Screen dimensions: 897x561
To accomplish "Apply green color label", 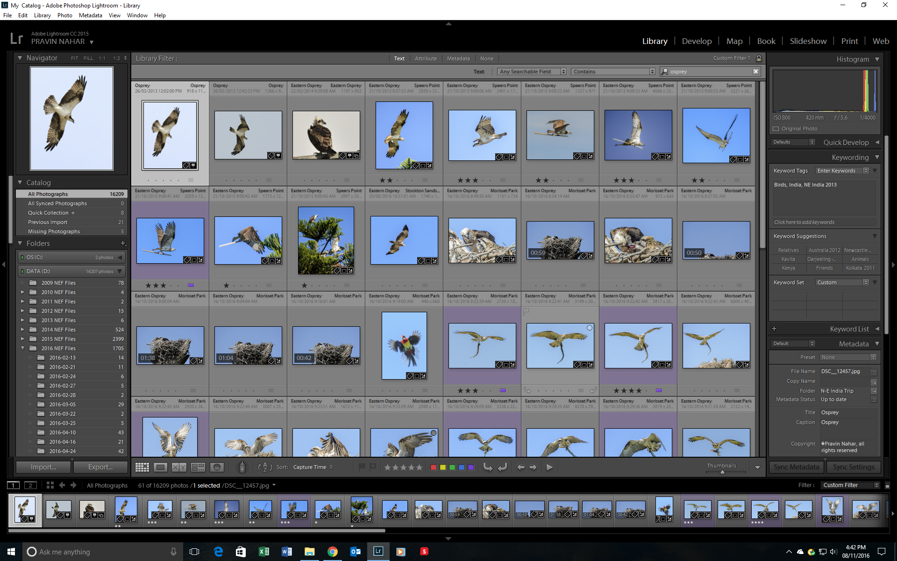I will [452, 467].
